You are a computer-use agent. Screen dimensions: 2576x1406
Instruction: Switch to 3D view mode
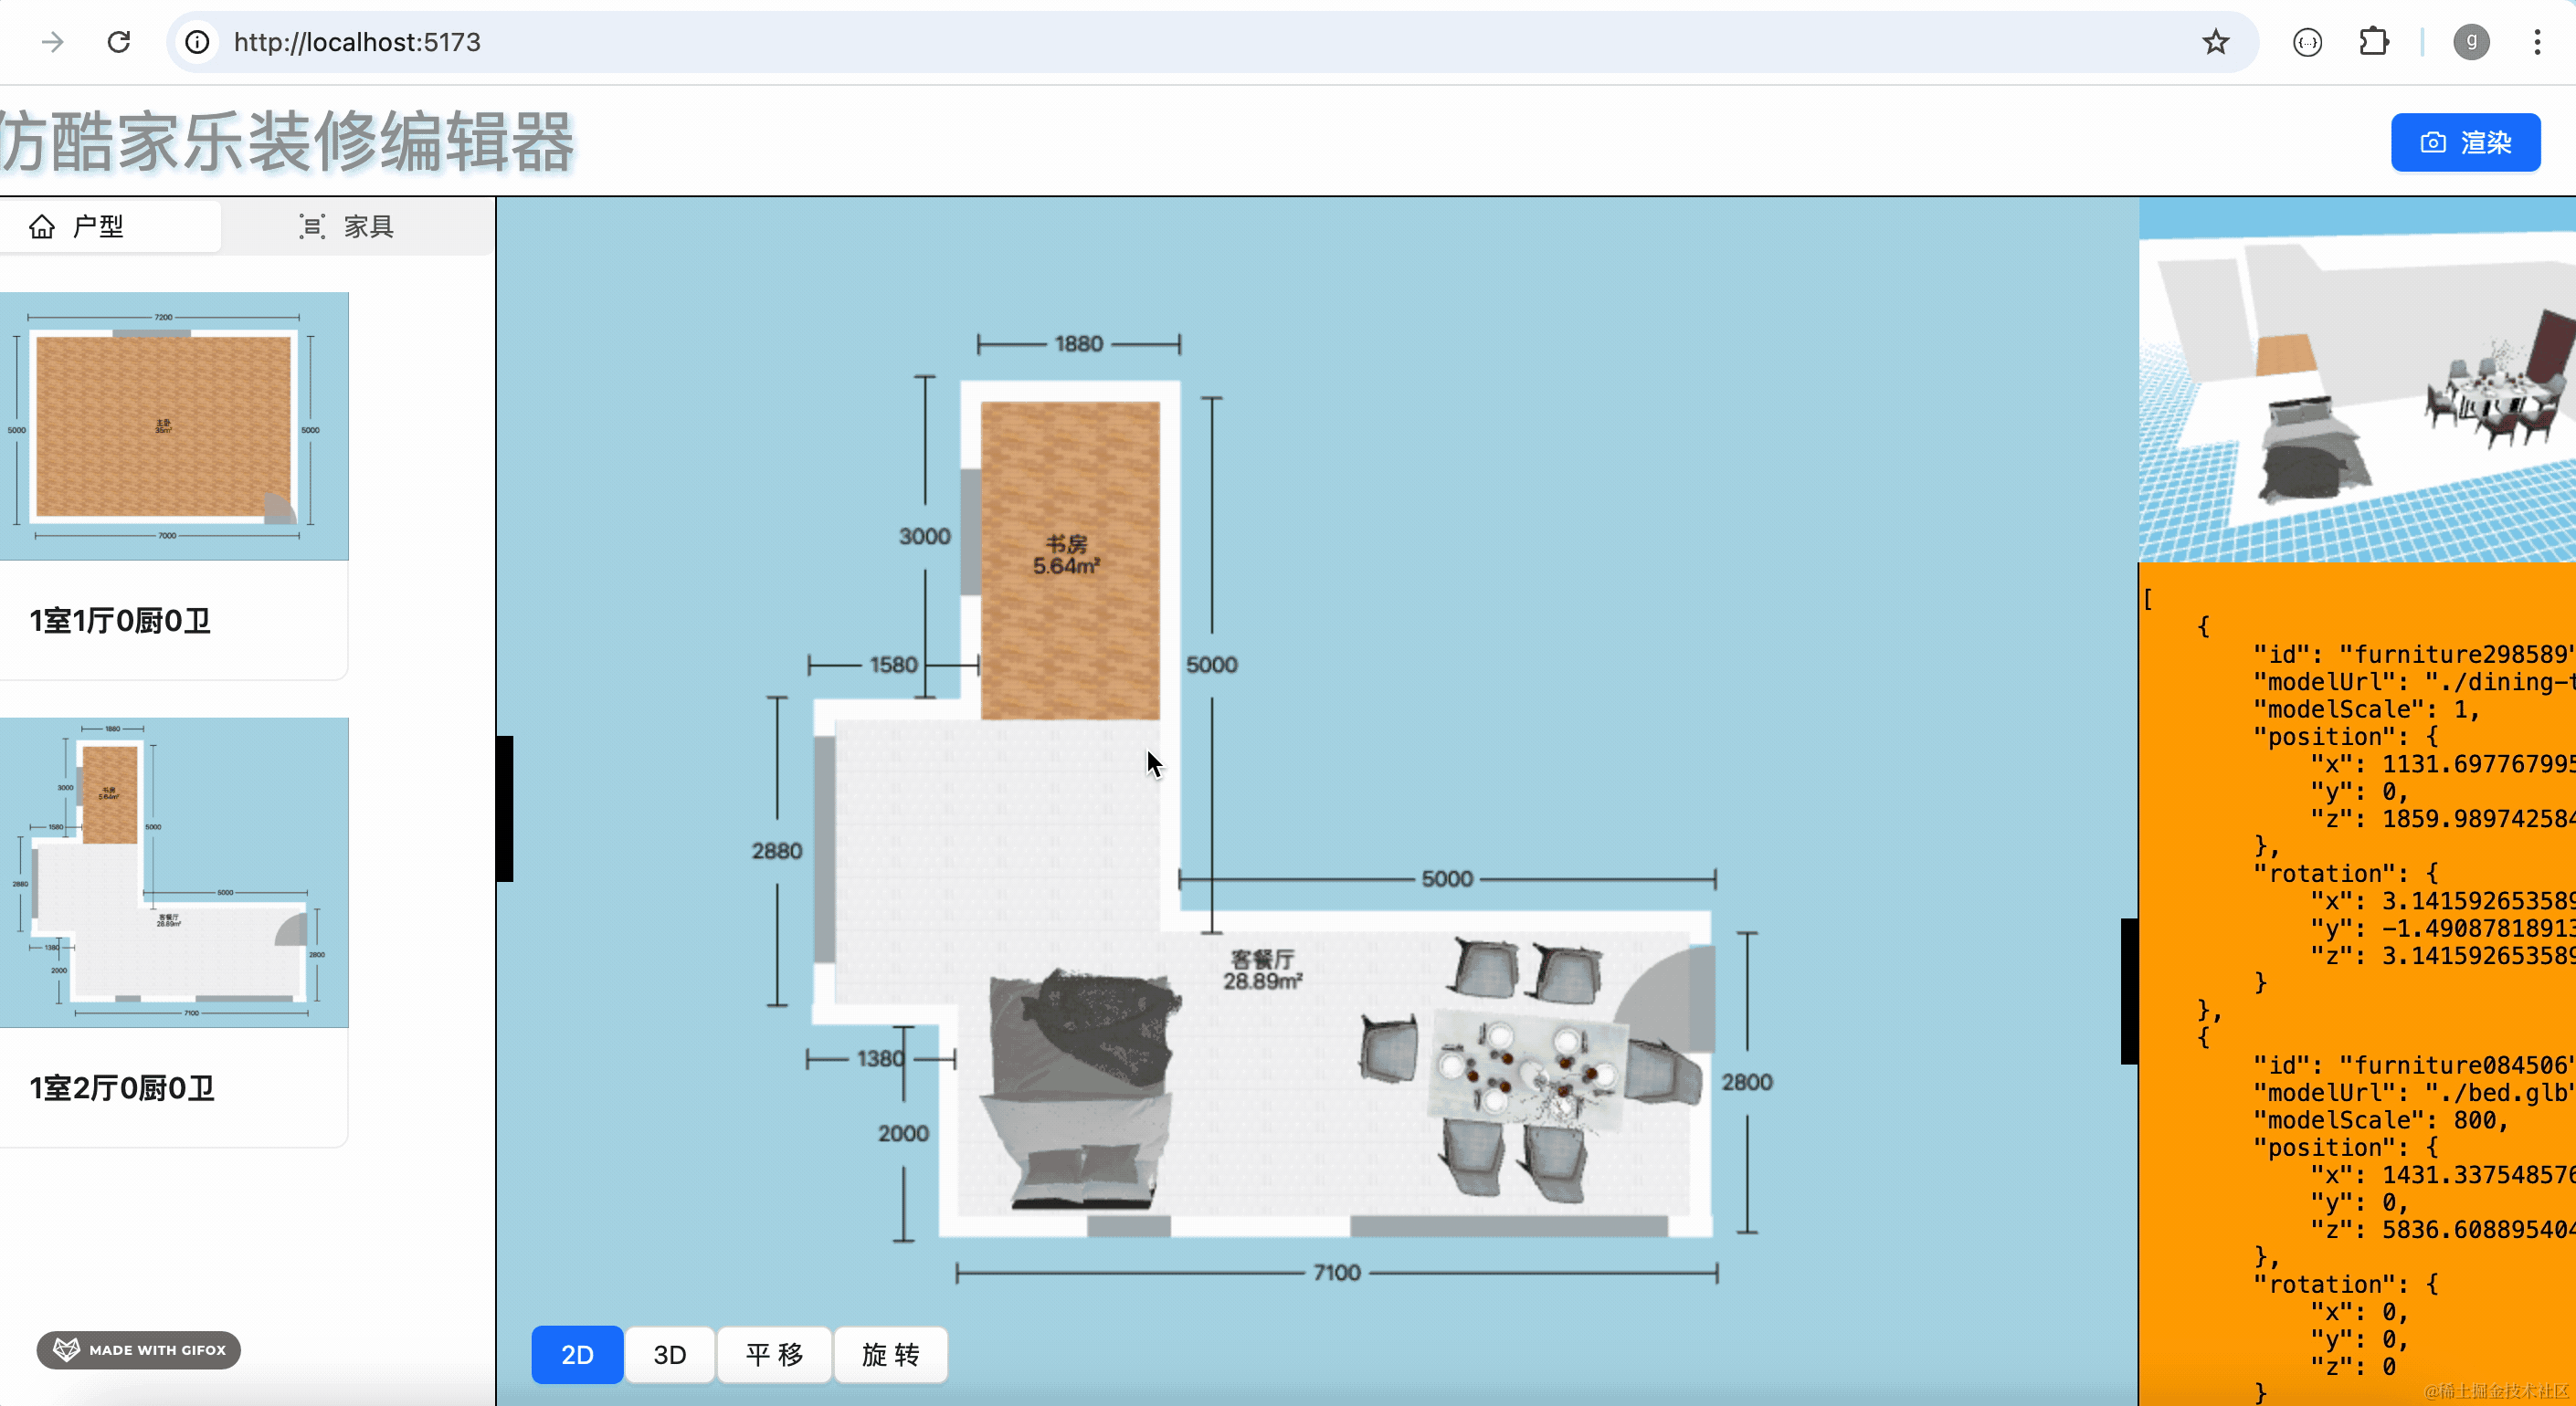[x=669, y=1355]
